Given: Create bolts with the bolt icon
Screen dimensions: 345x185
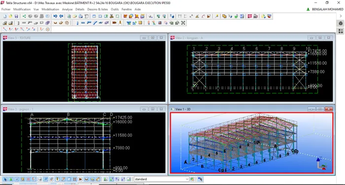Looking at the screenshot, I should pos(114,23).
